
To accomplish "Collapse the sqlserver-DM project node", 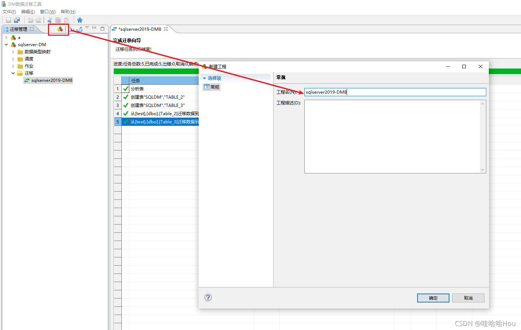I will 6,45.
